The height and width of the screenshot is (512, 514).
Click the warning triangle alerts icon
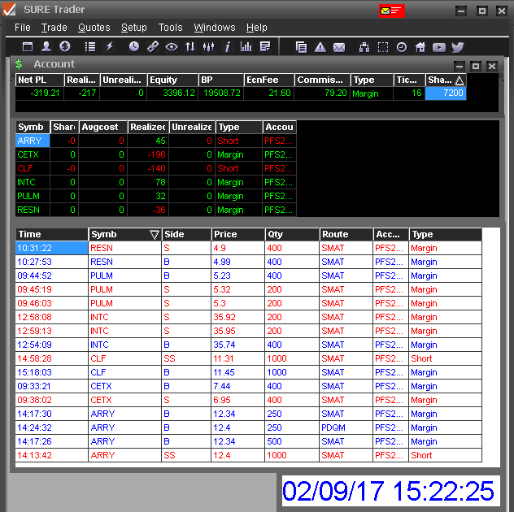click(320, 47)
